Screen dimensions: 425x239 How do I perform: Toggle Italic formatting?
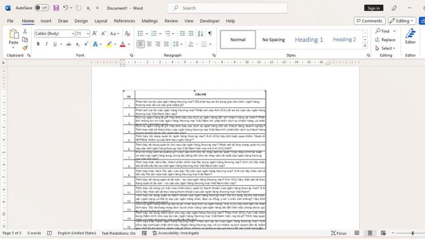46,44
